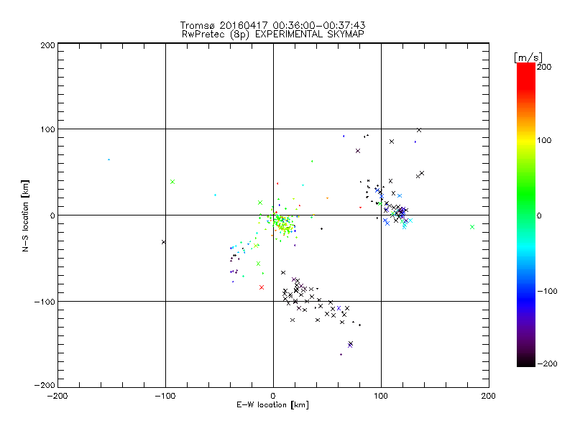
Task: Click the x-axis tick label 0
Action: pos(273,397)
